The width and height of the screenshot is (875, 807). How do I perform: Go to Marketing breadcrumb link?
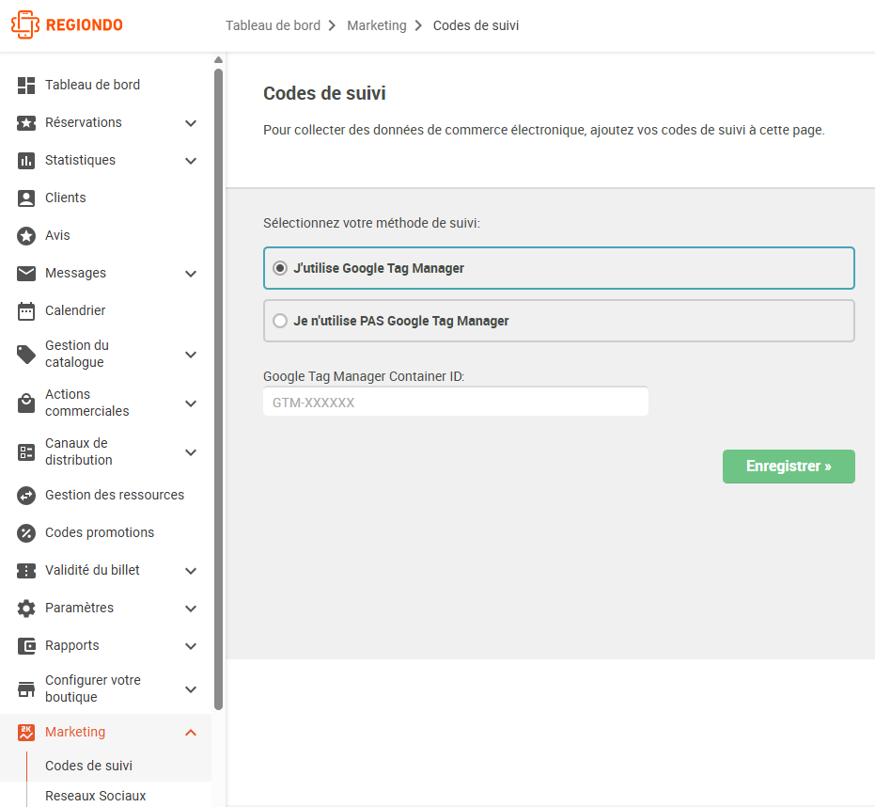[377, 25]
